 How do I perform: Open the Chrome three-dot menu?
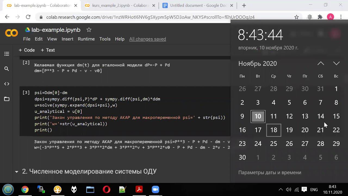click(341, 17)
